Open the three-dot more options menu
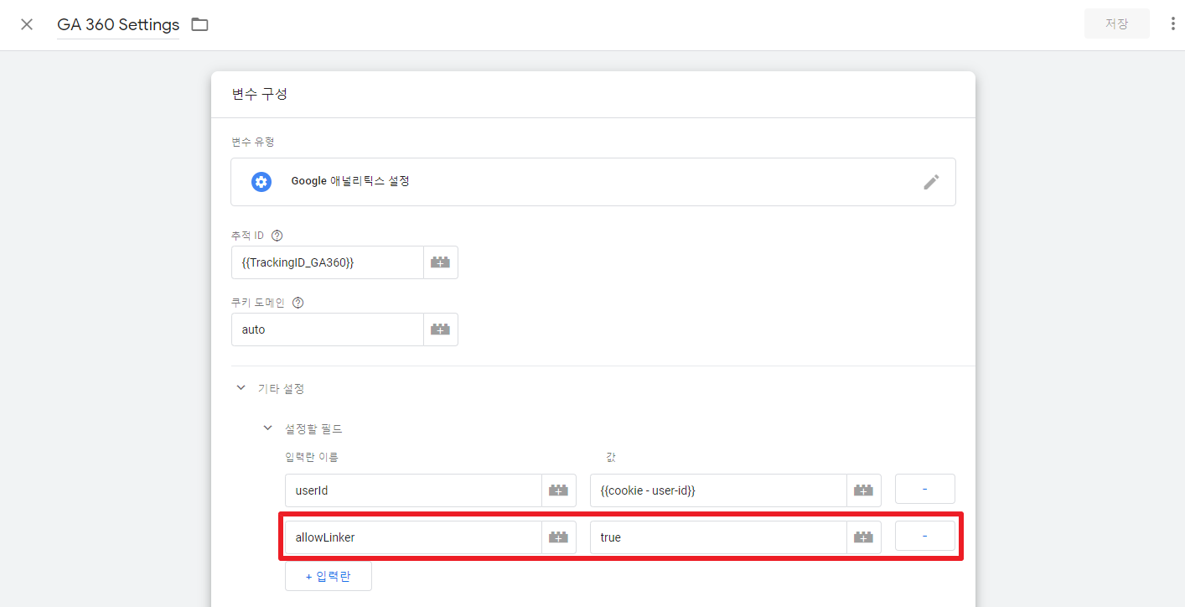The height and width of the screenshot is (607, 1185). coord(1172,23)
